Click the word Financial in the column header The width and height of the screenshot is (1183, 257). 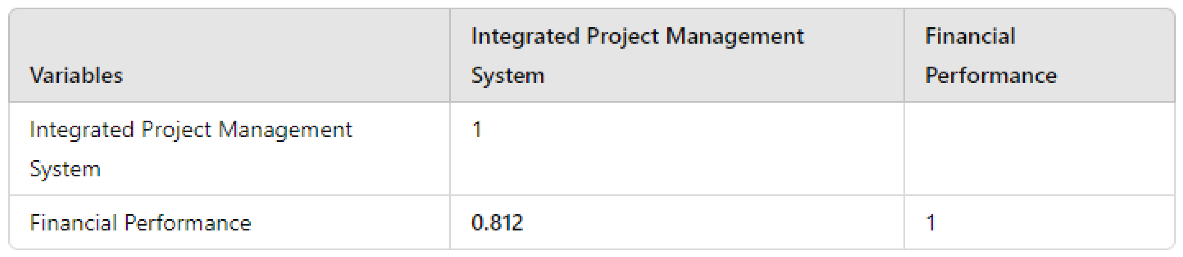coord(970,36)
